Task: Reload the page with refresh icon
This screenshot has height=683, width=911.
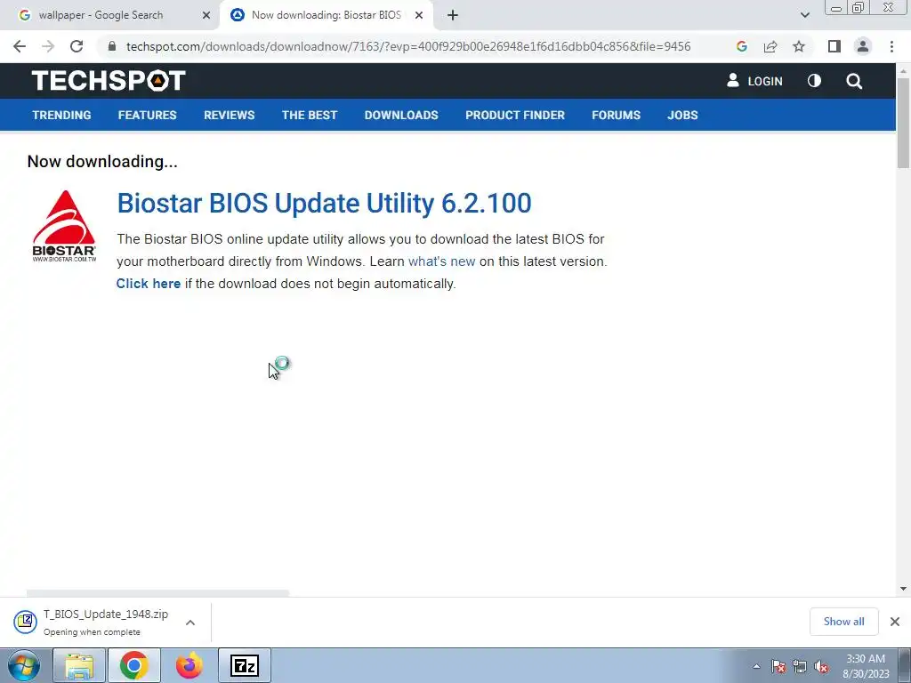Action: (x=77, y=46)
